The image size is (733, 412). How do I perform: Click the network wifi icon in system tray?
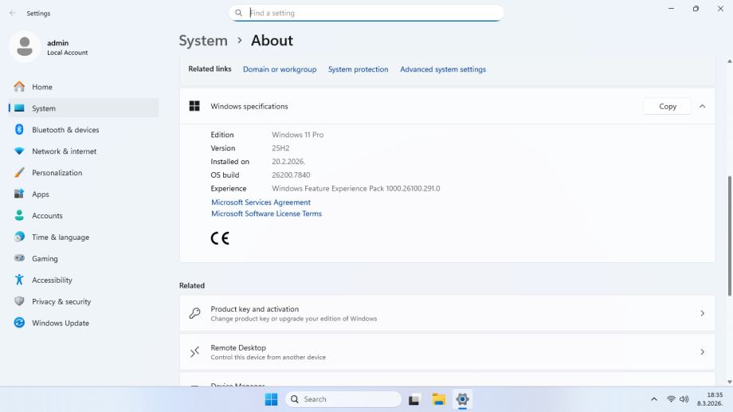(x=671, y=399)
